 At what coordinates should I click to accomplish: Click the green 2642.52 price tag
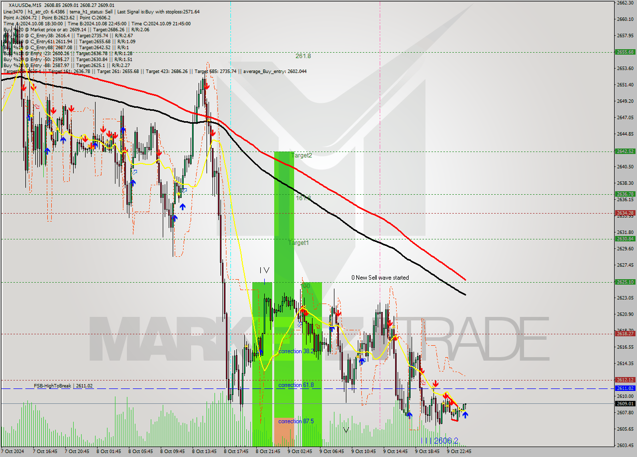tap(625, 151)
